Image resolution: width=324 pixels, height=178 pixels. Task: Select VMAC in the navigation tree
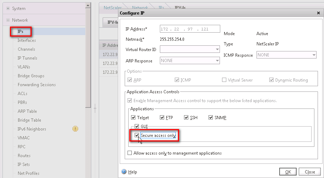click(x=24, y=138)
